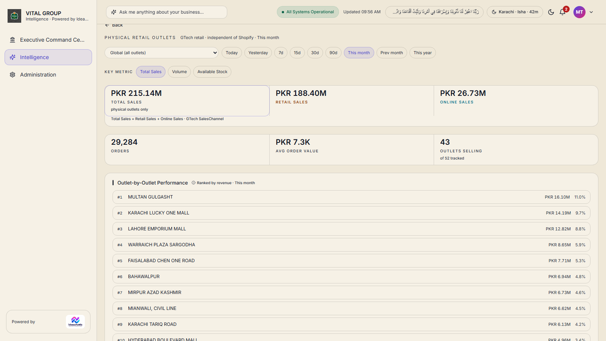Select the Prev month range
Viewport: 606px width, 341px height.
[392, 53]
